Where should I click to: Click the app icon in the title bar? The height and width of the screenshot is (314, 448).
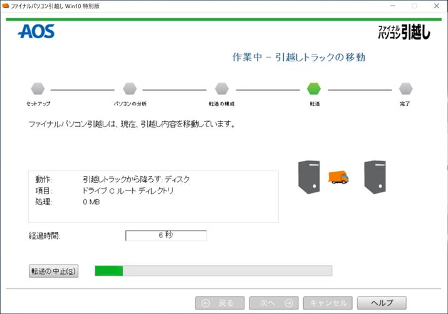(x=6, y=6)
